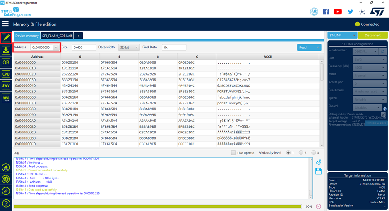389x211 pixels.
Task: Open the REG registers panel
Action: click(x=6, y=98)
